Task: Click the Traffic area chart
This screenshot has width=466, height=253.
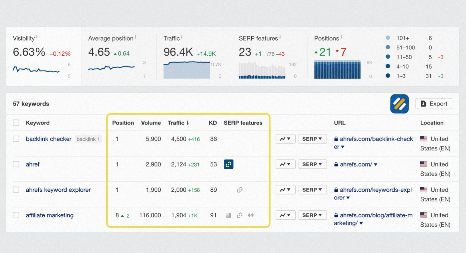Action: 187,70
